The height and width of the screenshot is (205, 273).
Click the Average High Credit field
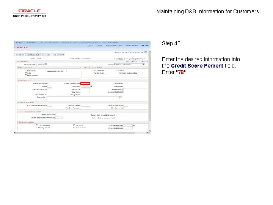tap(135, 92)
